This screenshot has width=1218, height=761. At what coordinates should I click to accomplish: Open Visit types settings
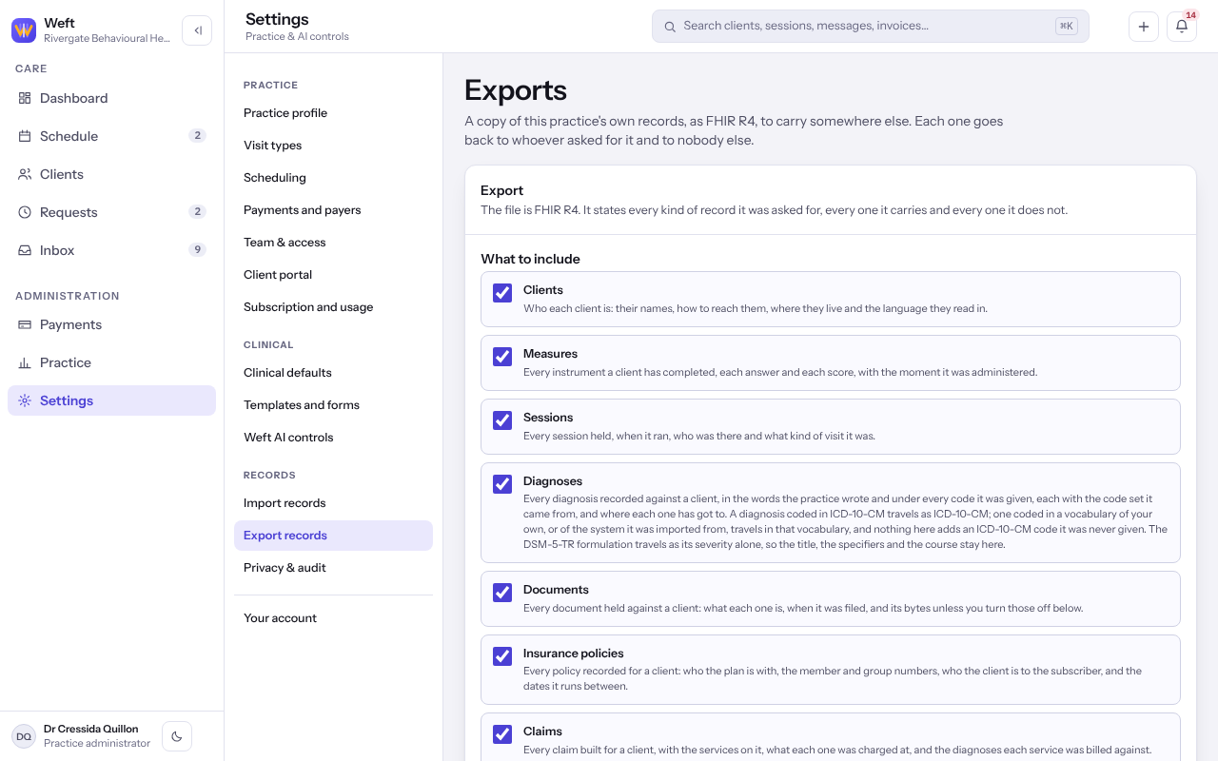point(333,146)
